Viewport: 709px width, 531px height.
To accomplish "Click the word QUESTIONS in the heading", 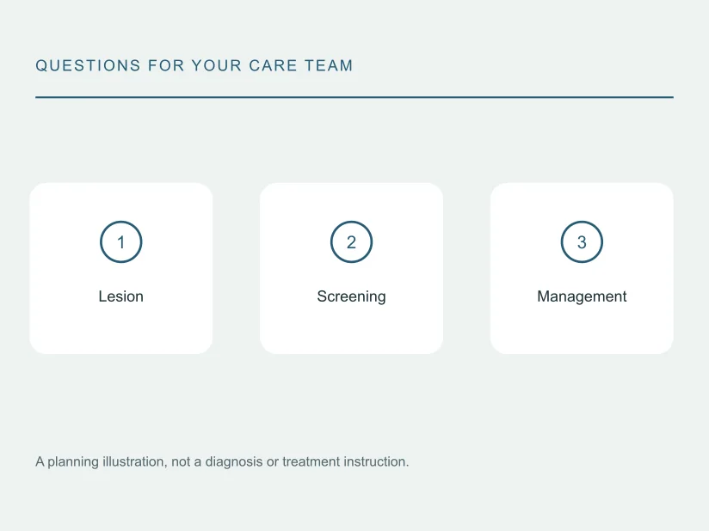I will (x=88, y=65).
